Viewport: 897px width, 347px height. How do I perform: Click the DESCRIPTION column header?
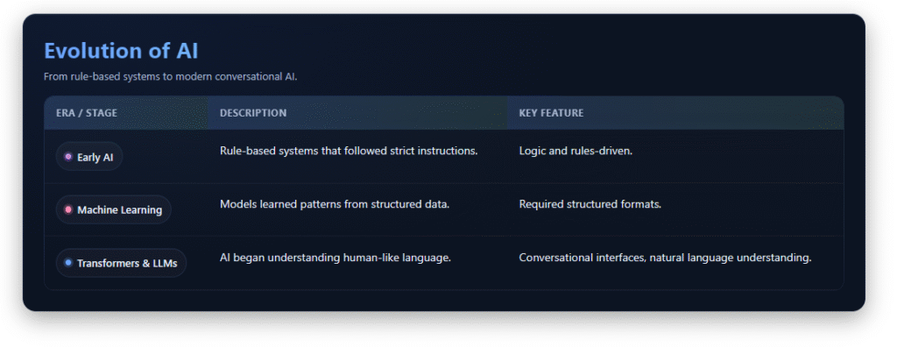(x=253, y=113)
